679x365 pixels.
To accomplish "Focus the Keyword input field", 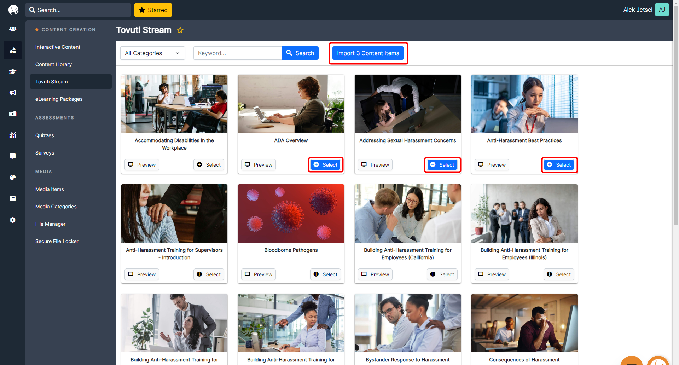I will (237, 53).
